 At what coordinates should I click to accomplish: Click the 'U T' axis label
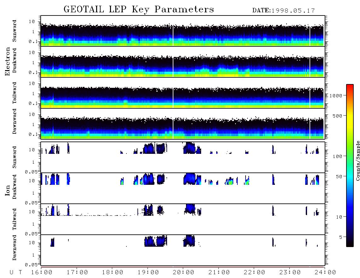(x=16, y=272)
